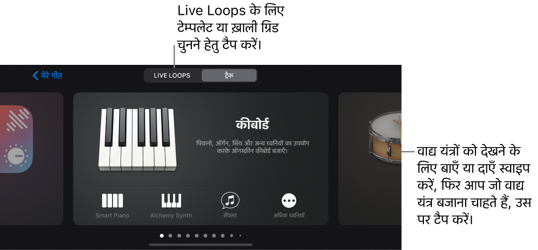Switch to the ट्रैक tab
Image resolution: width=538 pixels, height=250 pixels.
(x=229, y=75)
